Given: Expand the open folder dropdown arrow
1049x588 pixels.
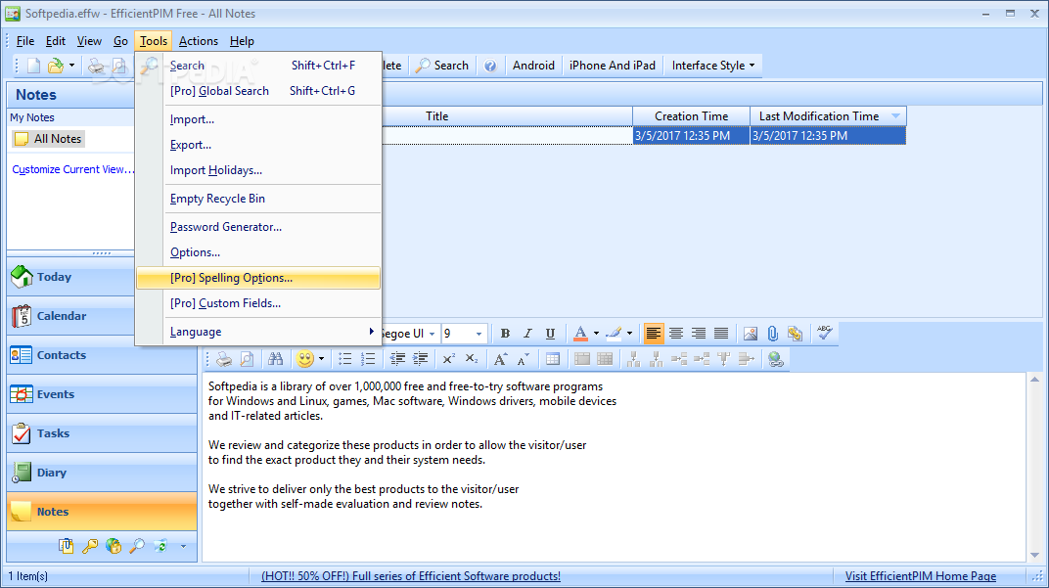Looking at the screenshot, I should tap(71, 65).
